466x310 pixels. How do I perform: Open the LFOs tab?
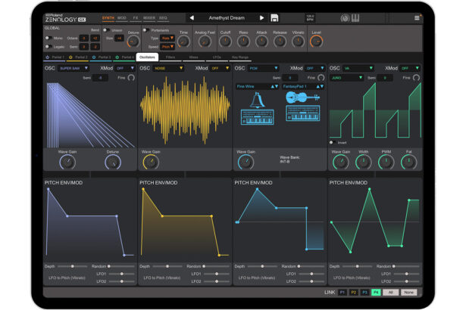[x=217, y=57]
